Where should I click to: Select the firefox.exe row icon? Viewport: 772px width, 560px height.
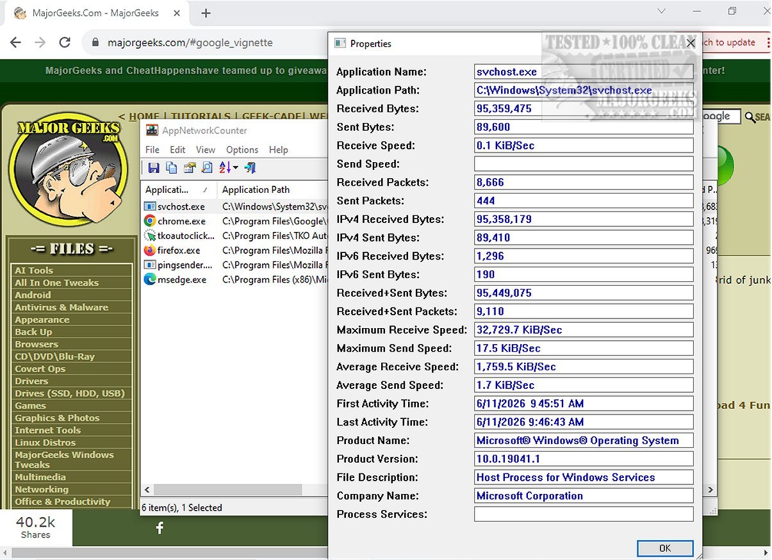(x=149, y=250)
